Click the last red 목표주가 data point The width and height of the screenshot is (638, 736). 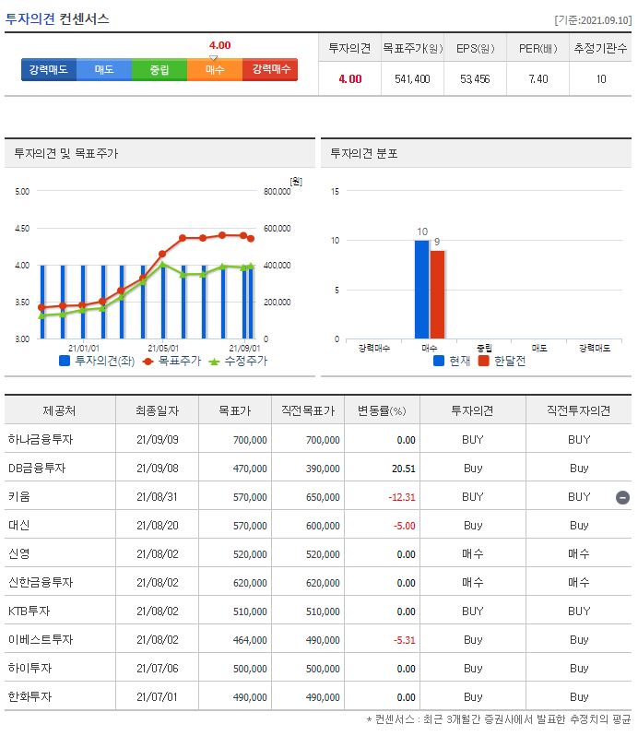251,239
